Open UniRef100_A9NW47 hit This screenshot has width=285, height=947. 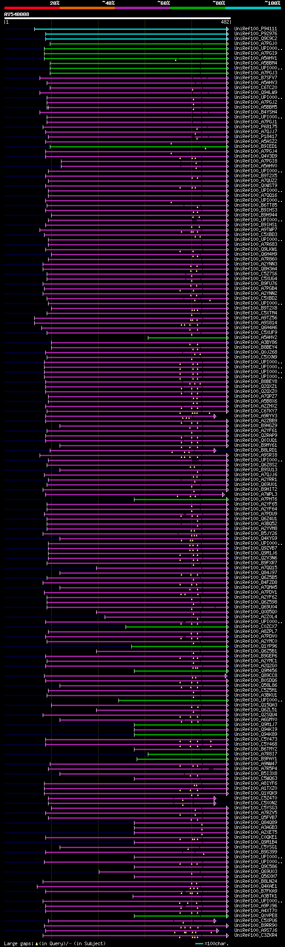point(256,764)
